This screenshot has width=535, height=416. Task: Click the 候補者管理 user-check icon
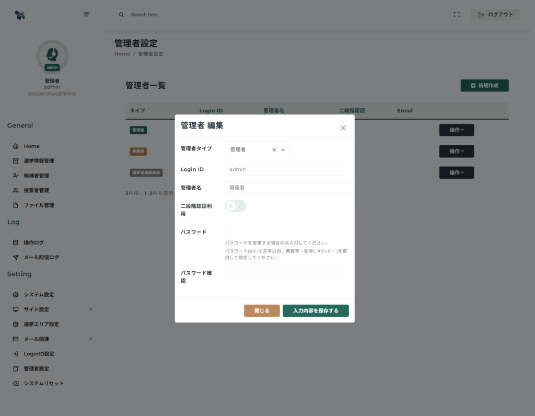[x=16, y=176]
